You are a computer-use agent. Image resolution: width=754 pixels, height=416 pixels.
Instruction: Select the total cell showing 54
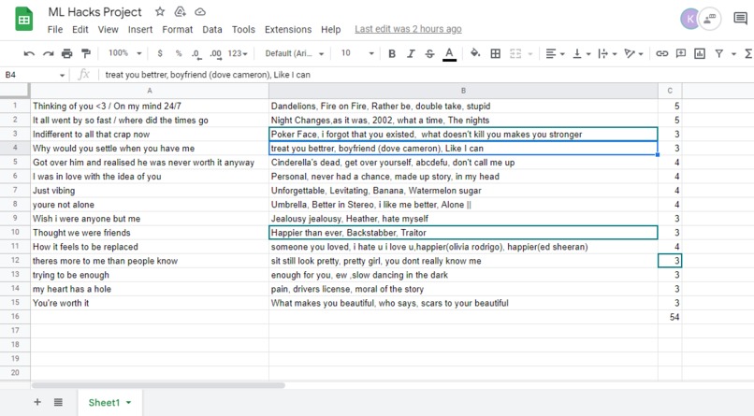(x=670, y=317)
